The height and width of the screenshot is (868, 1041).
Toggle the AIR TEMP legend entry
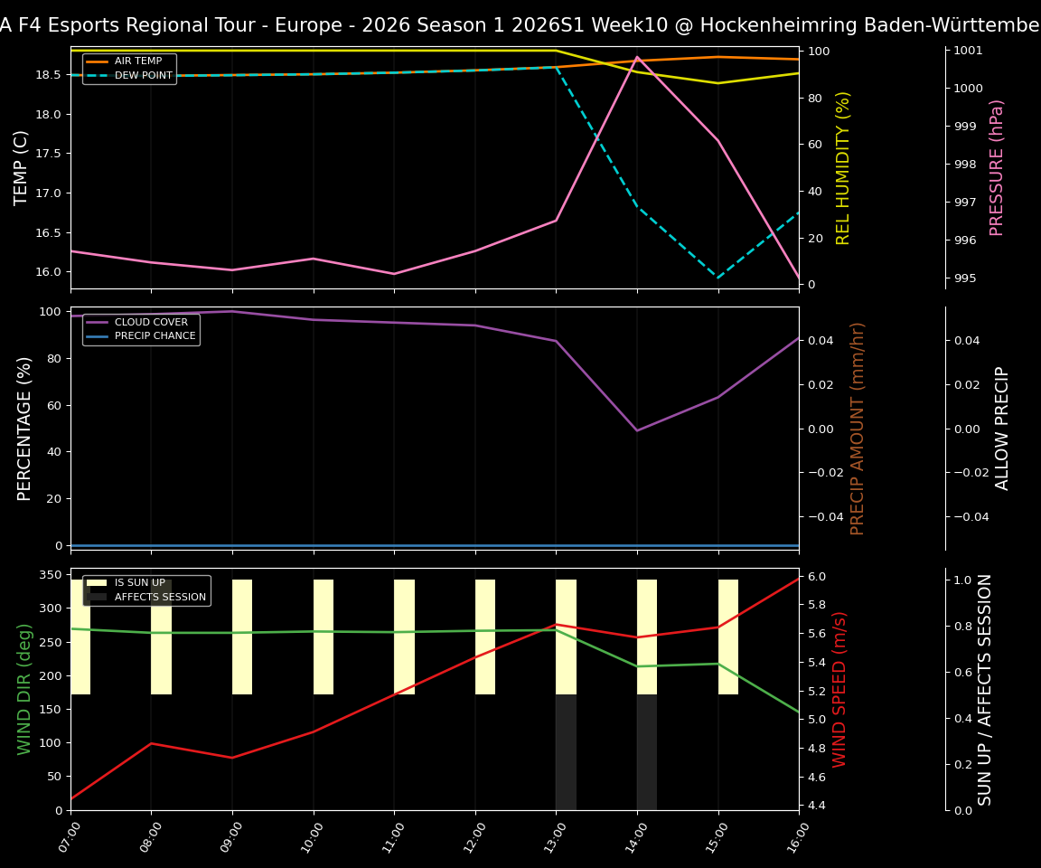(x=137, y=61)
